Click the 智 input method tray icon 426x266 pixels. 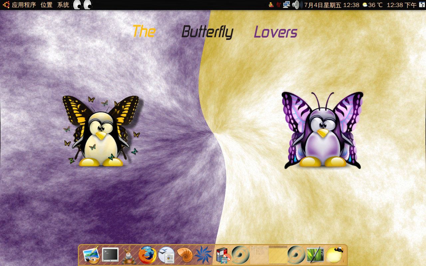point(279,5)
